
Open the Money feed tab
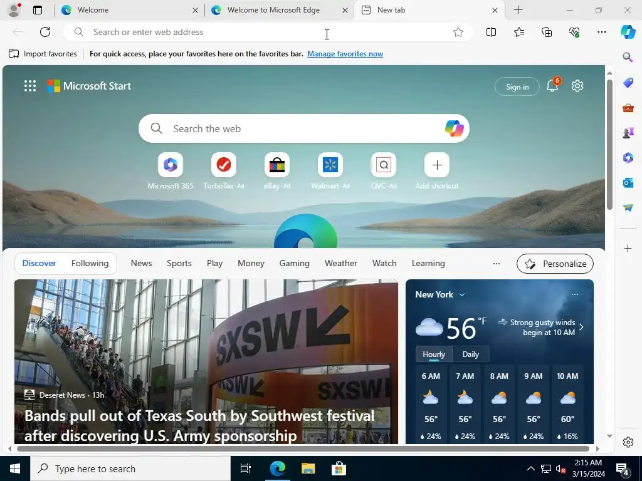click(251, 264)
